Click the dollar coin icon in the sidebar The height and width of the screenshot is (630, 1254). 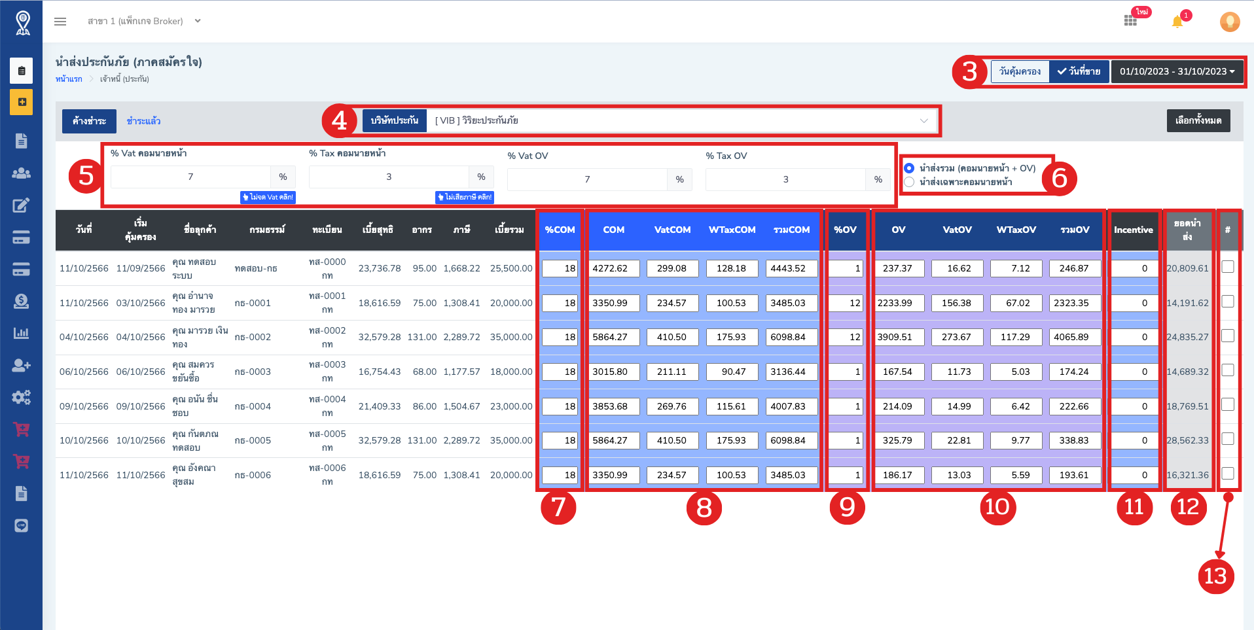point(22,301)
